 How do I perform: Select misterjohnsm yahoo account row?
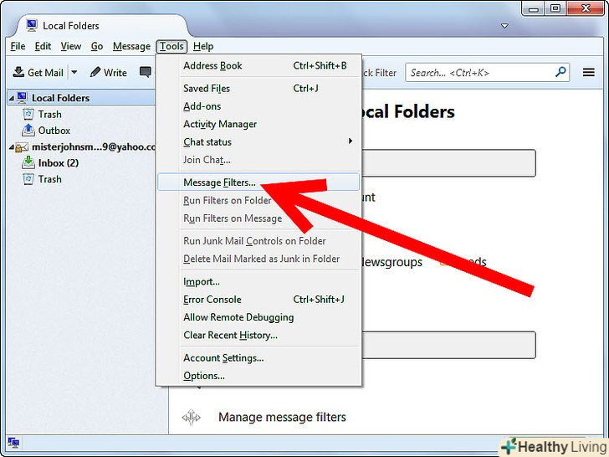click(81, 146)
